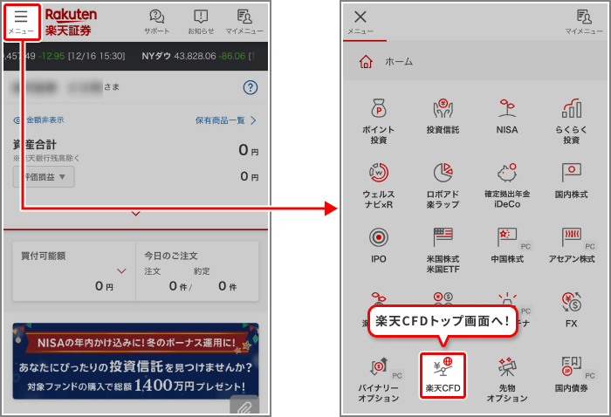Screen dimensions: 611x417
Task: Open Domestic Bonds (国内債券)
Action: click(x=571, y=375)
